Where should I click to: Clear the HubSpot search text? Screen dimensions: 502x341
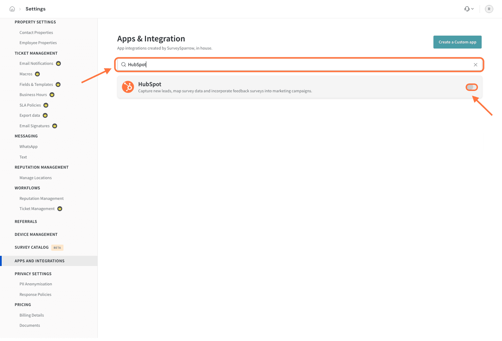[475, 65]
